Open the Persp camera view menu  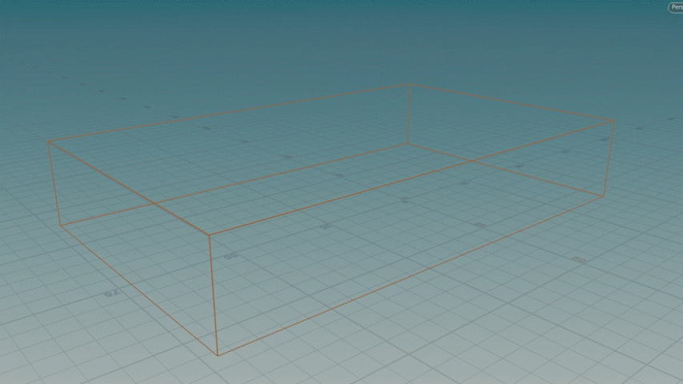[676, 7]
